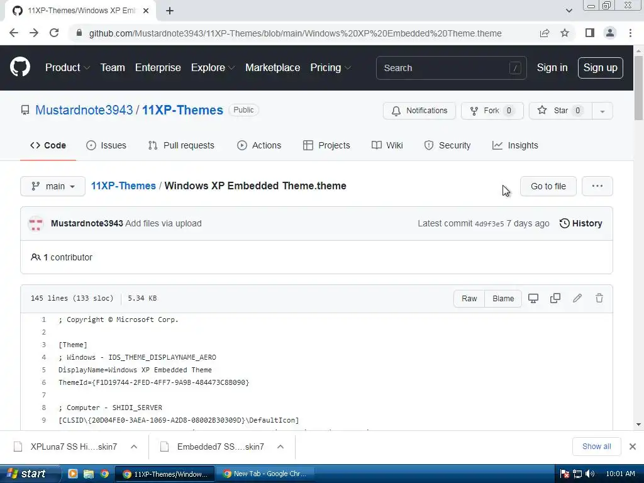Open the tab search chevron
The width and height of the screenshot is (644, 483).
tap(569, 11)
